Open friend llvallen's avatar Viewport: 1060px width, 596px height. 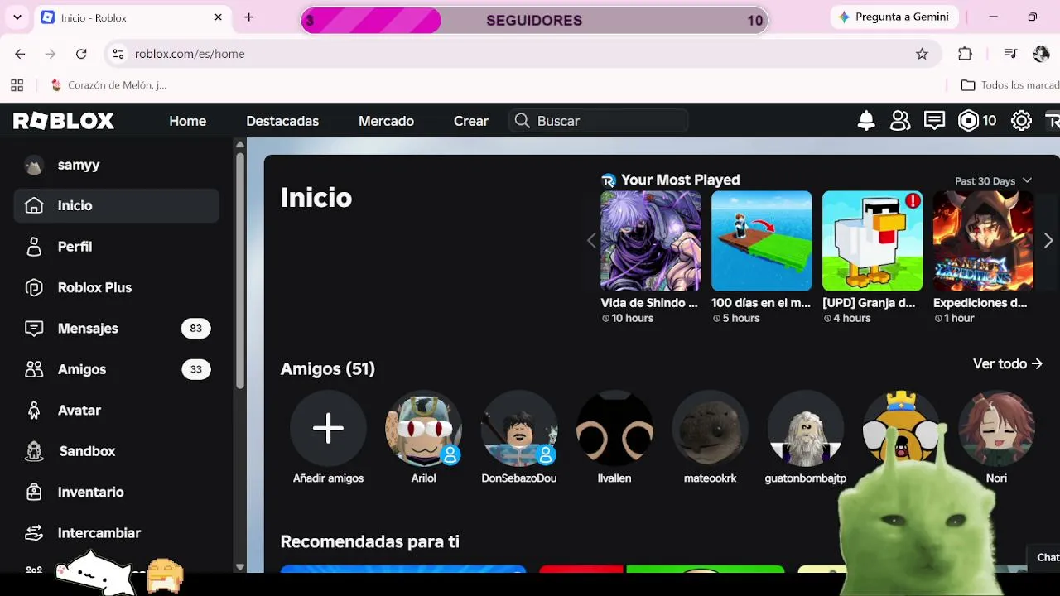coord(614,428)
